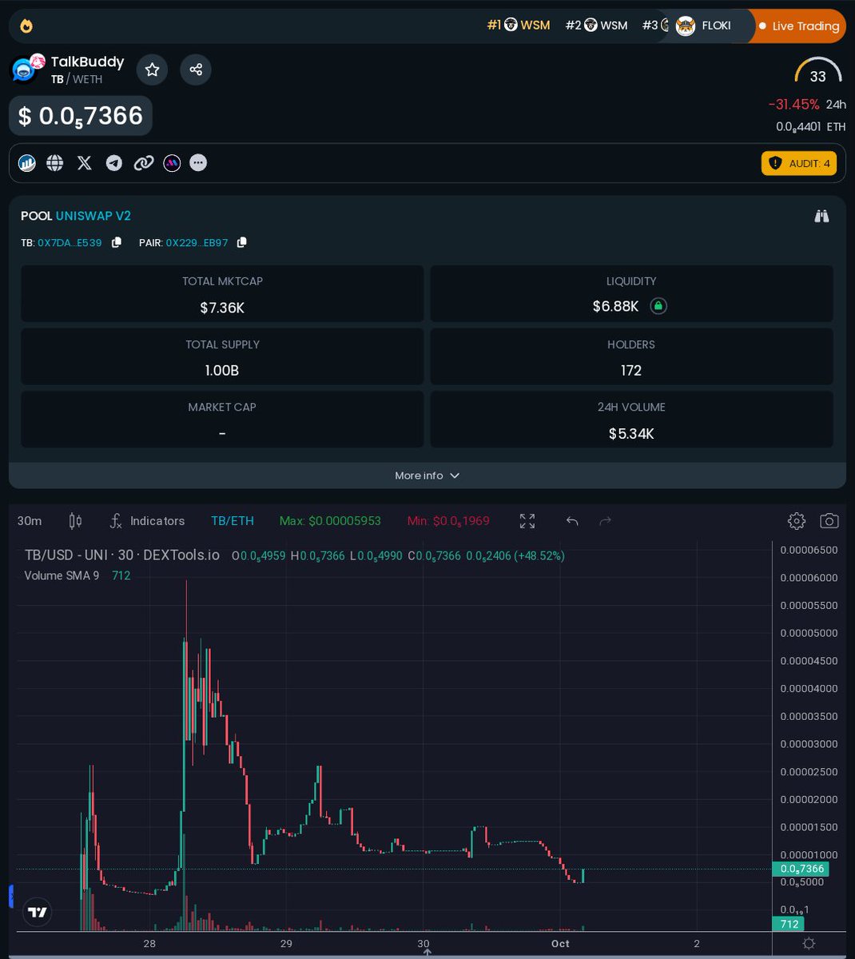The width and height of the screenshot is (855, 959).
Task: Click the 1.00B total supply value
Action: 222,371
